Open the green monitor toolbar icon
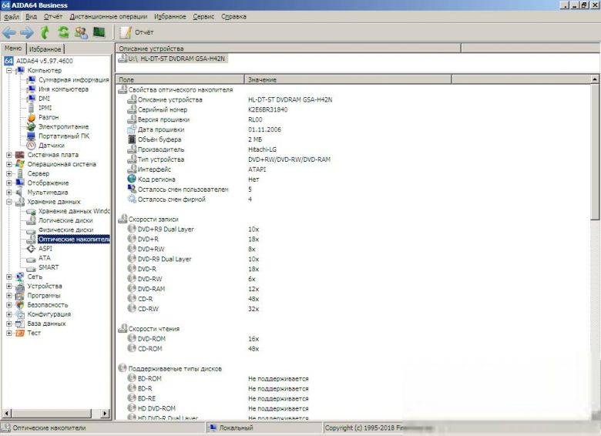The width and height of the screenshot is (601, 436). click(x=99, y=32)
